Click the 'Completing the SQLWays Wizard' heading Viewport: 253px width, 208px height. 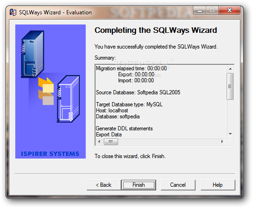pyautogui.click(x=156, y=30)
